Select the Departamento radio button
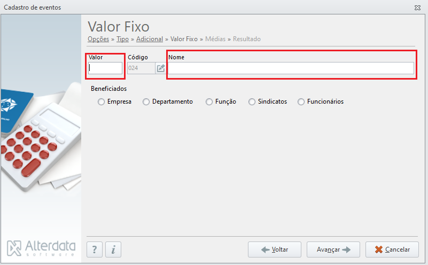Image resolution: width=428 pixels, height=265 pixels. pos(146,102)
